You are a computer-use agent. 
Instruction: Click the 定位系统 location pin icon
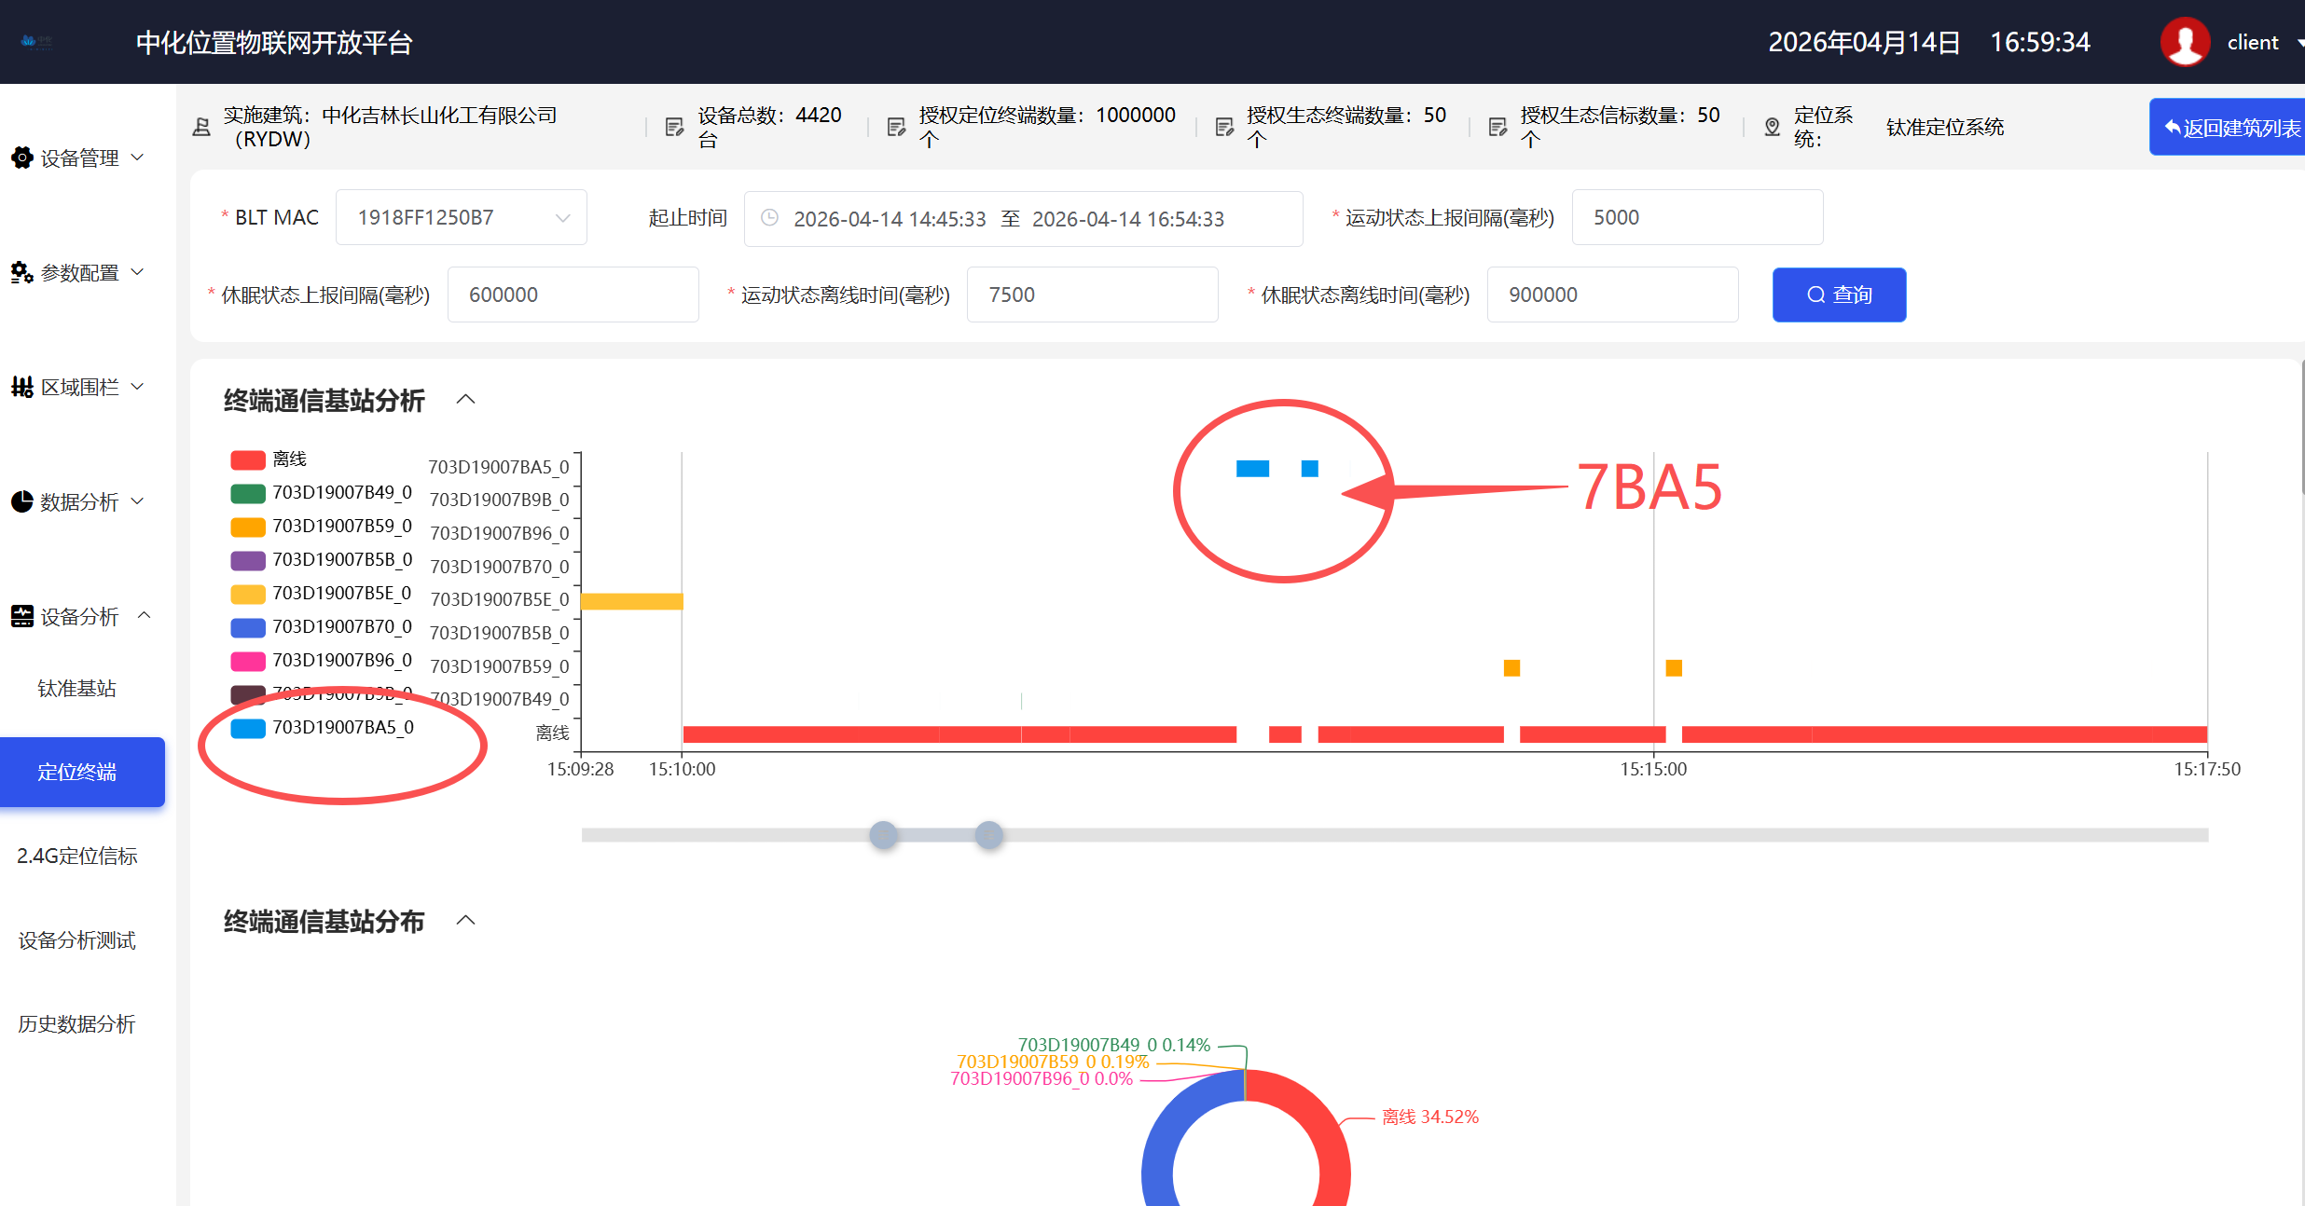(1772, 127)
